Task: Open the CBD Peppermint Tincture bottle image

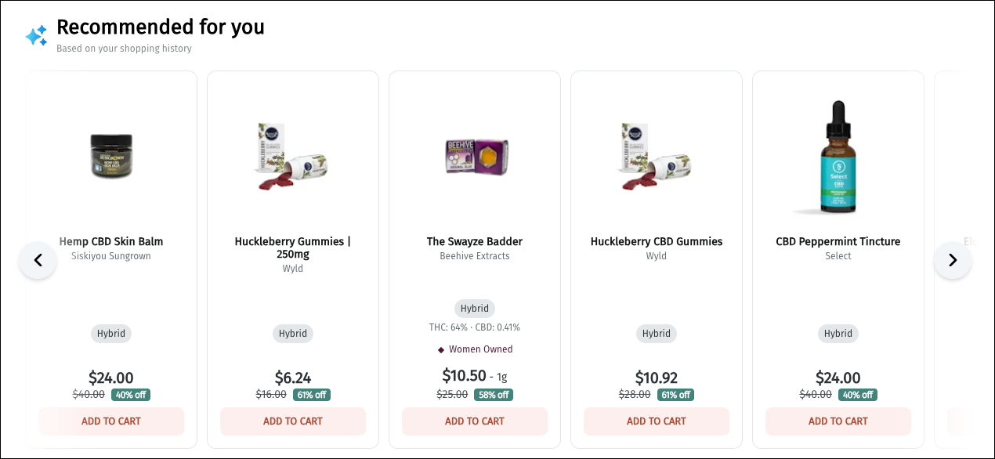Action: click(838, 157)
